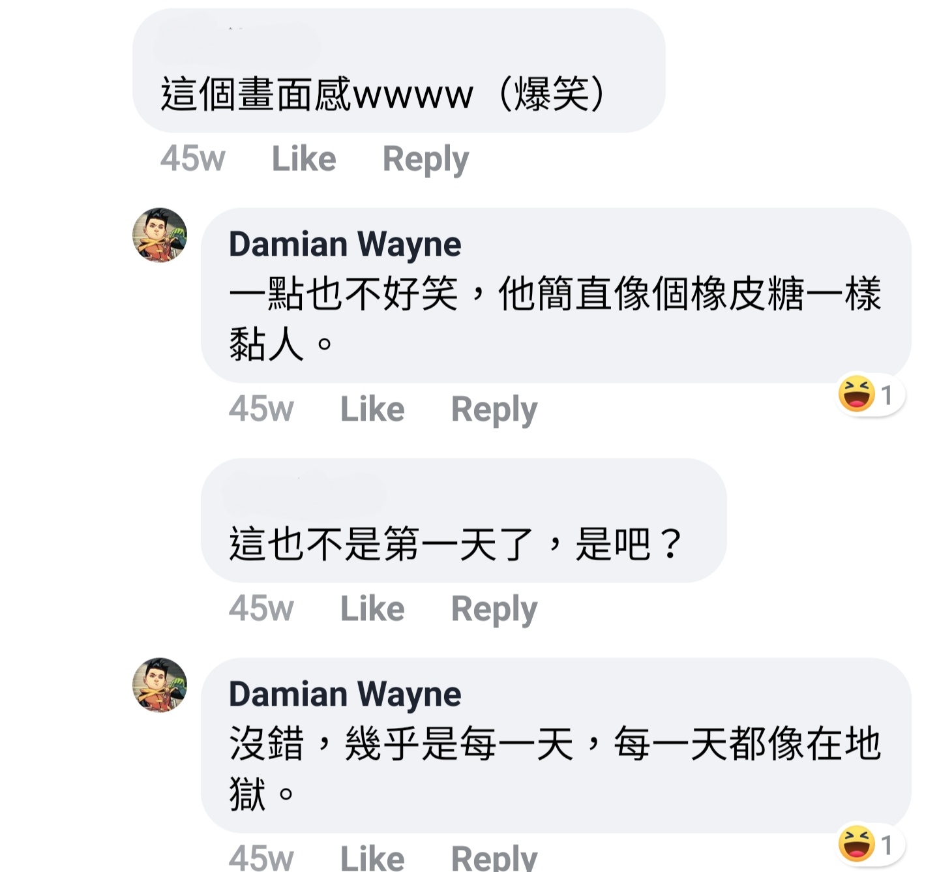The height and width of the screenshot is (872, 939).
Task: Like Damian Wayne's 橡皮糖 comment
Action: coord(372,409)
